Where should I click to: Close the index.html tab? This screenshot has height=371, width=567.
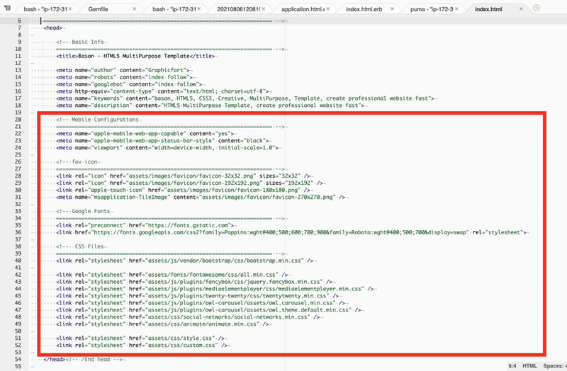[521, 8]
